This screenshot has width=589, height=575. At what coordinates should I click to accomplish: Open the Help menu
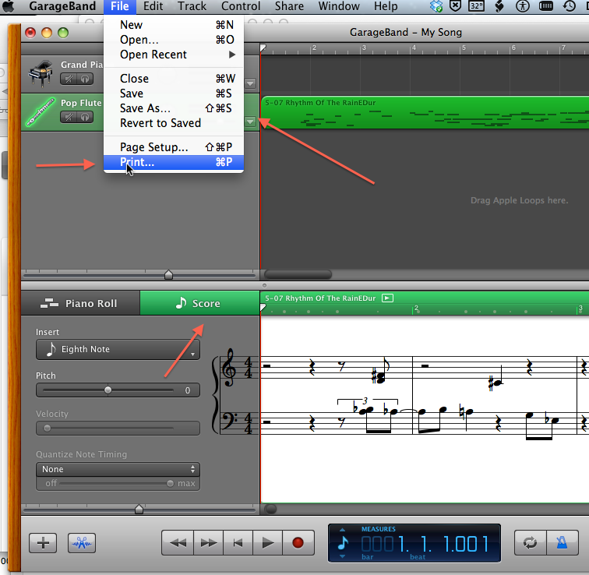point(386,6)
